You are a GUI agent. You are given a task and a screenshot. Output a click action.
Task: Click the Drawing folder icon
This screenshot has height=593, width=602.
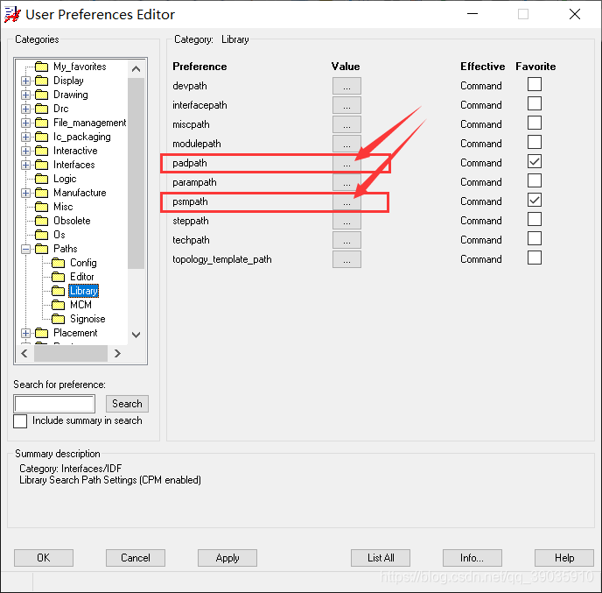pyautogui.click(x=41, y=95)
